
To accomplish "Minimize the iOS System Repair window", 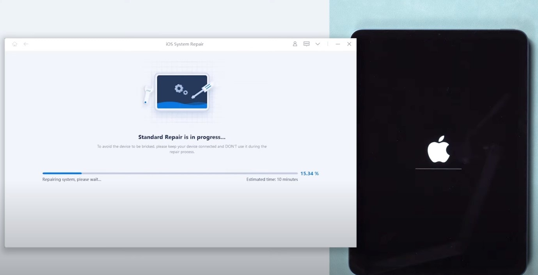I will [338, 44].
